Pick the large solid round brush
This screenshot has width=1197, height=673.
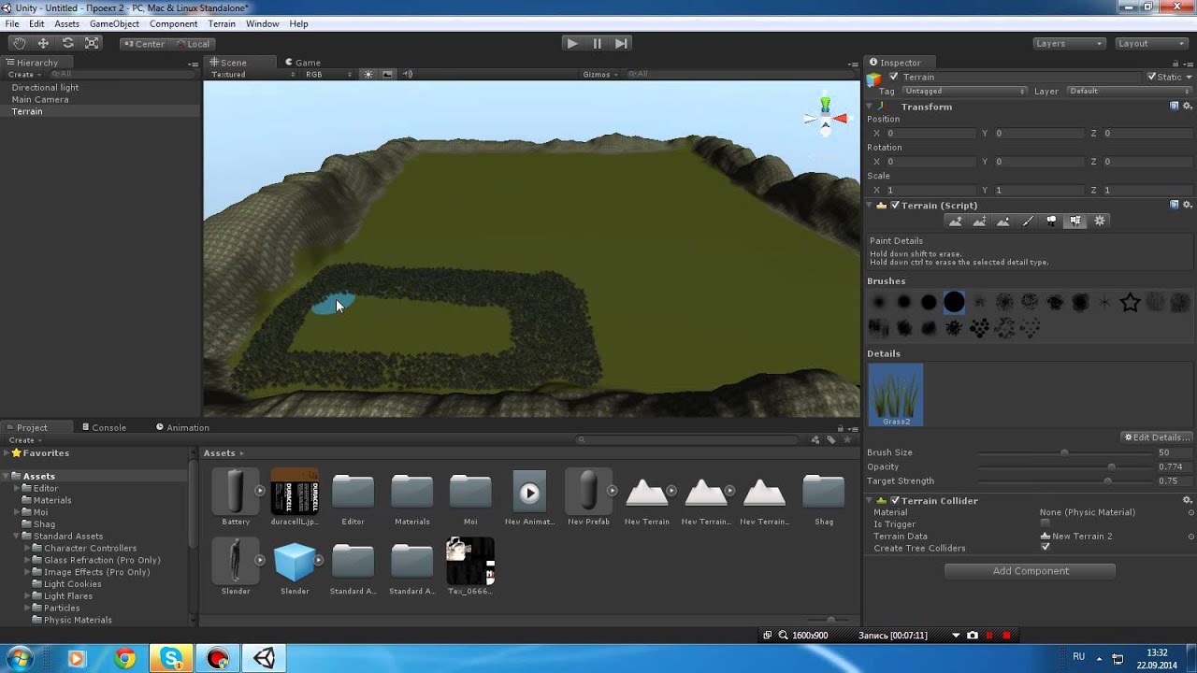pyautogui.click(x=954, y=302)
